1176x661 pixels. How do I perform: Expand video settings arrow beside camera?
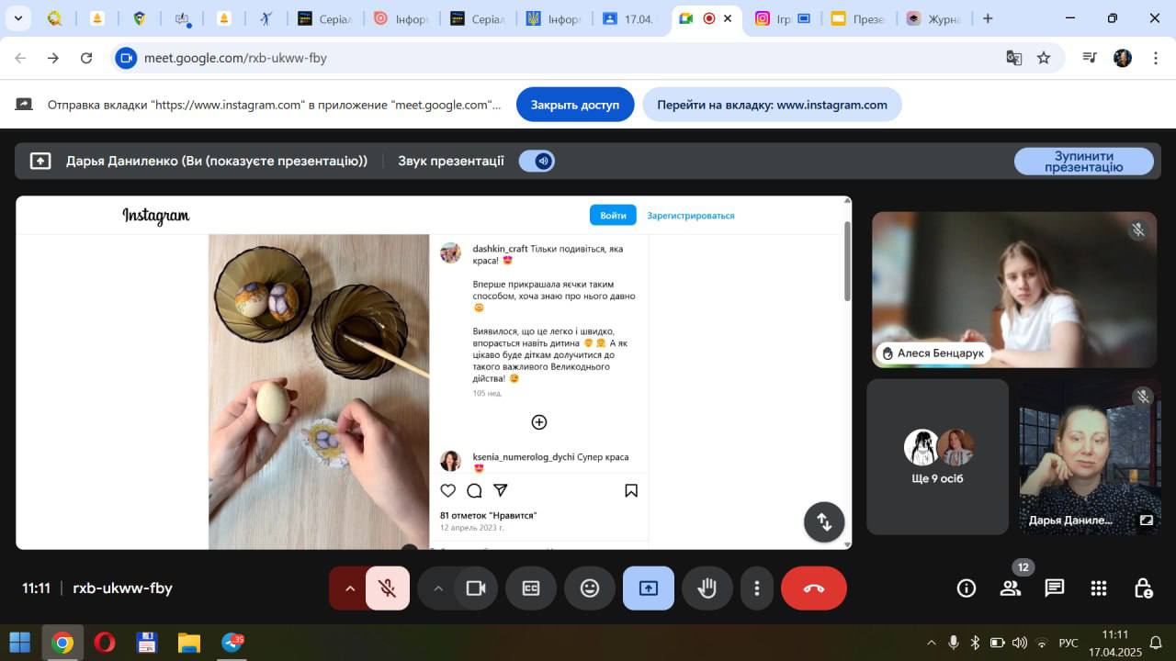[437, 588]
